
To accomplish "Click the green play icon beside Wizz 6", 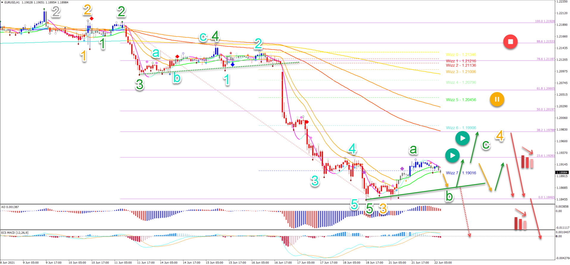I will (463, 138).
